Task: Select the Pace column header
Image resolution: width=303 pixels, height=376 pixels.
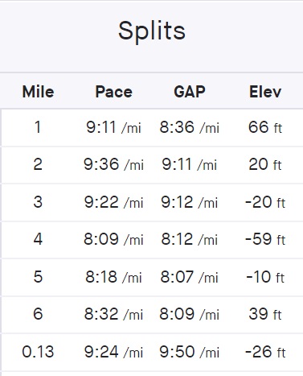Action: pos(114,92)
